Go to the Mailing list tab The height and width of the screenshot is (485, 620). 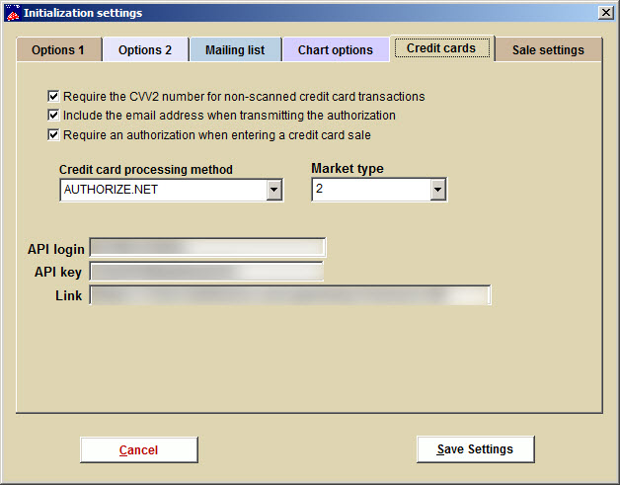tap(235, 49)
